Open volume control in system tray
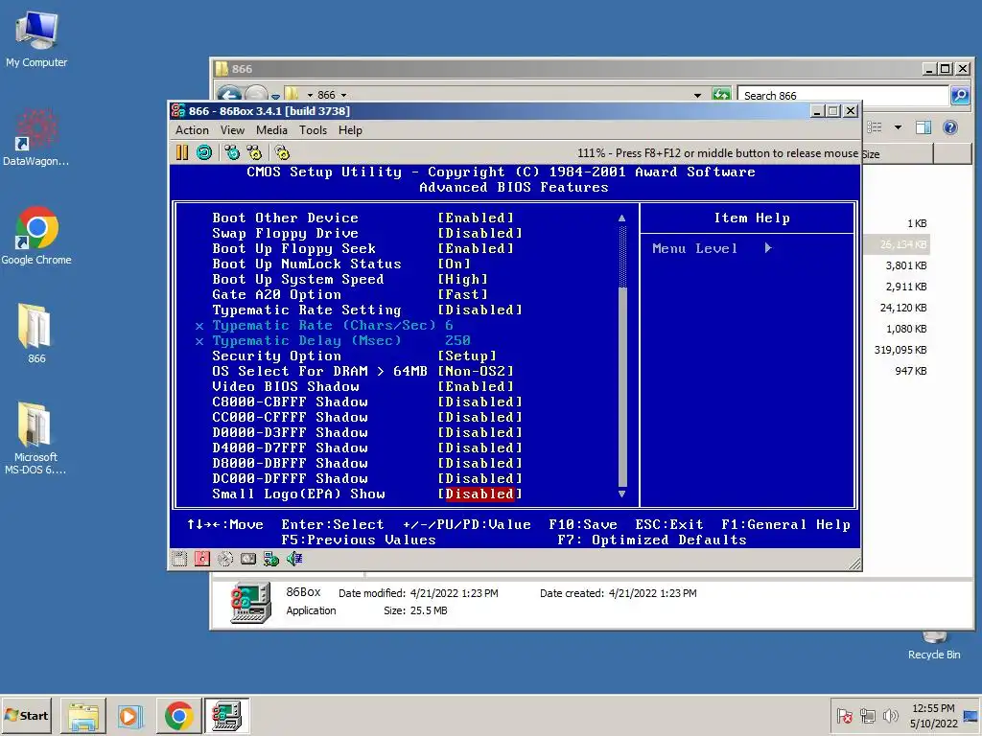Screen dimensions: 982x736 pos(890,715)
